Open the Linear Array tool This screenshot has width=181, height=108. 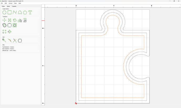[4, 31]
